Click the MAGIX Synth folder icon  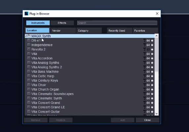[x=29, y=36]
